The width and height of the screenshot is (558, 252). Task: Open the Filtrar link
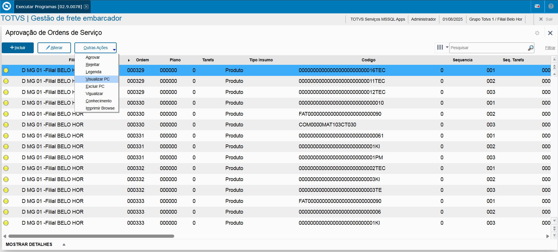pyautogui.click(x=550, y=48)
